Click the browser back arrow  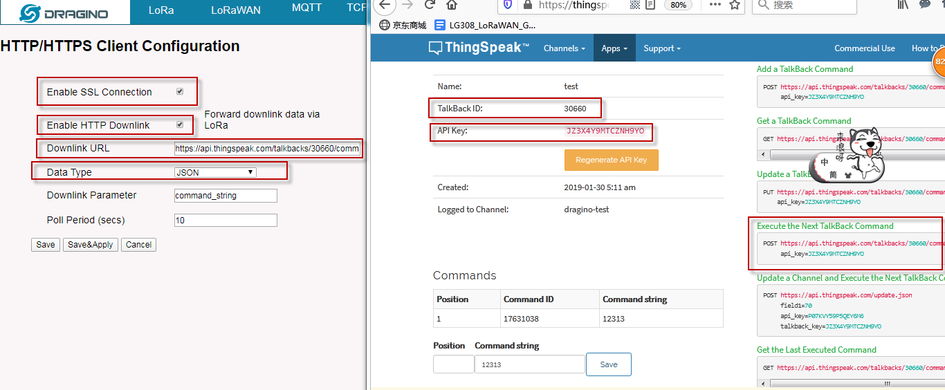[385, 5]
